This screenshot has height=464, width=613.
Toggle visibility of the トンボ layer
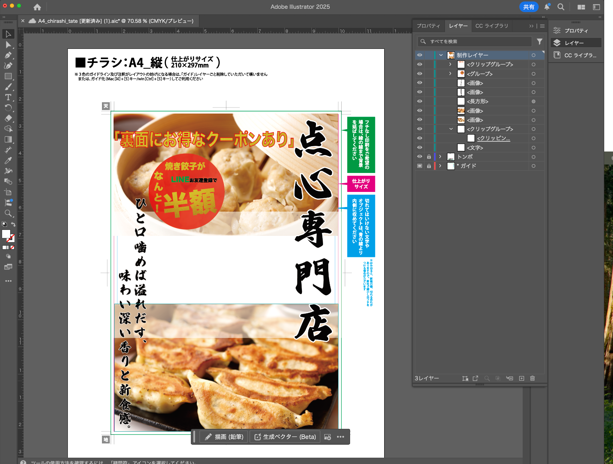point(420,157)
